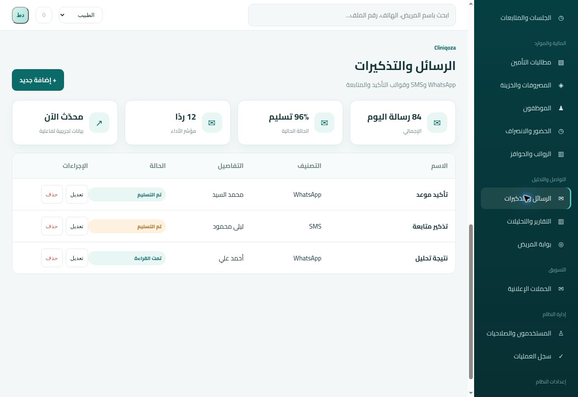Click the name أحمد علي
578x397 pixels.
coord(231,258)
